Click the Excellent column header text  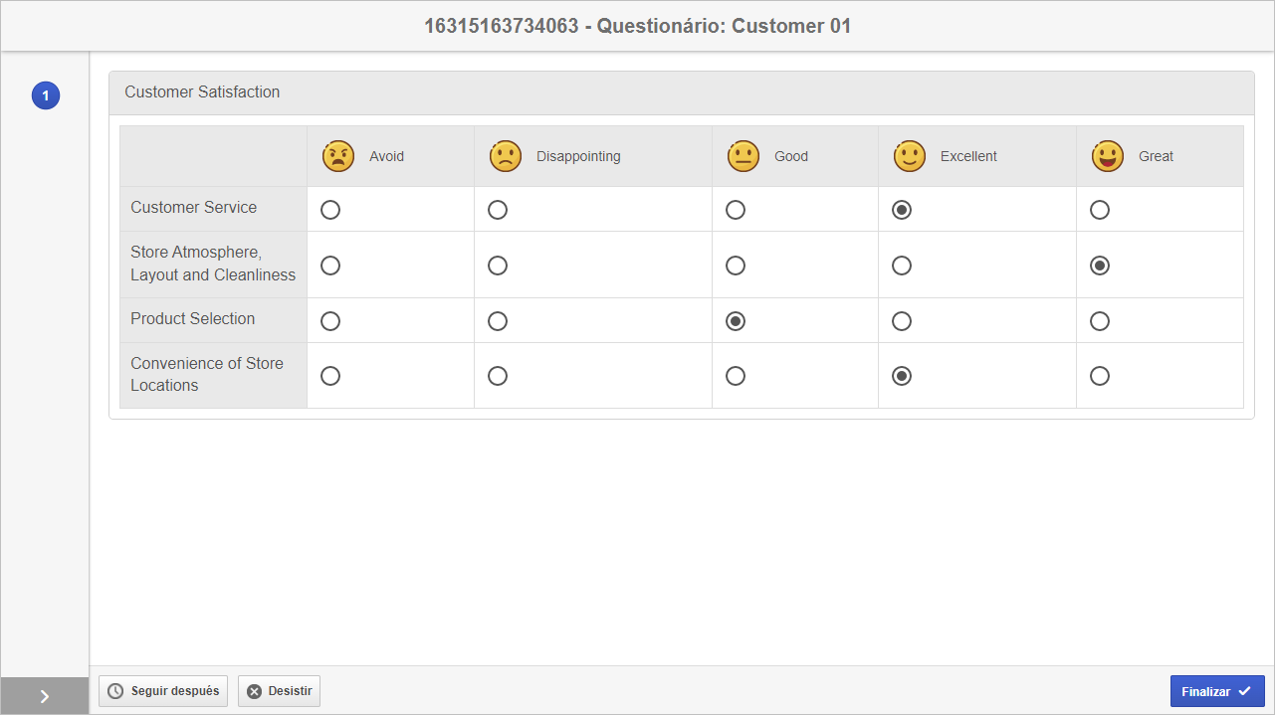(x=968, y=156)
